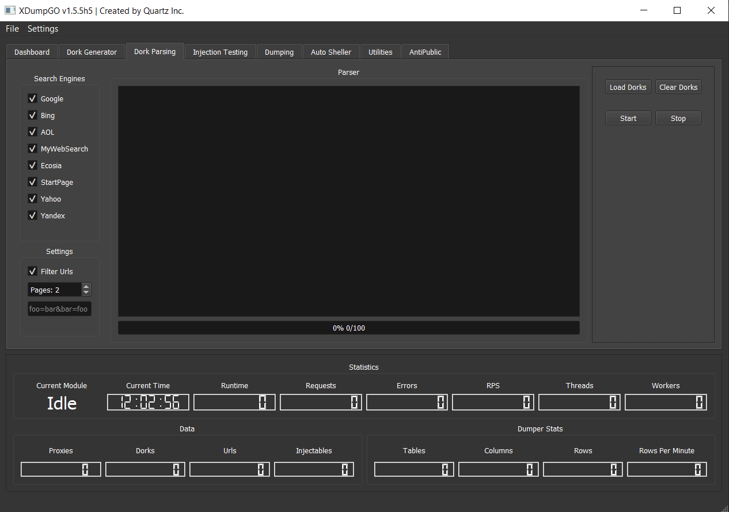Increase Pages value with up arrow

pyautogui.click(x=86, y=286)
